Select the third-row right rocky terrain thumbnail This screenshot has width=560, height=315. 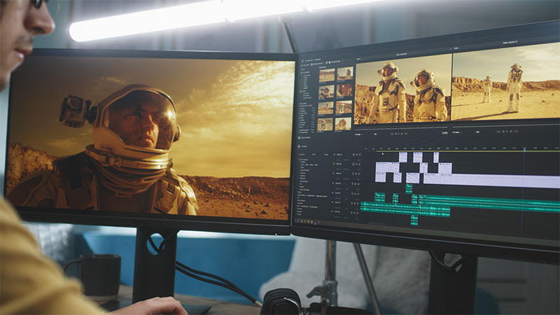point(344,107)
